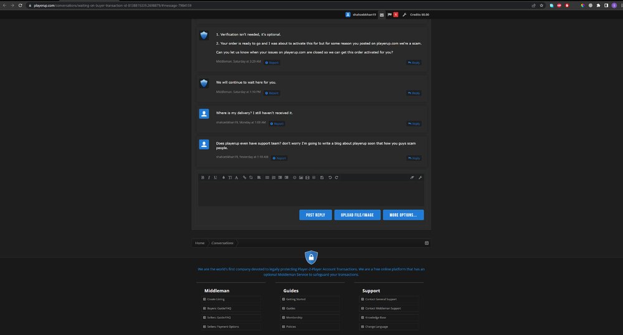This screenshot has height=335, width=623.
Task: Open shahzebkhan19 account menu in top bar
Action: (x=361, y=15)
